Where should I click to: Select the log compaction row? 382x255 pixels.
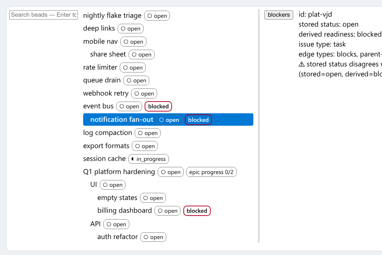168,133
